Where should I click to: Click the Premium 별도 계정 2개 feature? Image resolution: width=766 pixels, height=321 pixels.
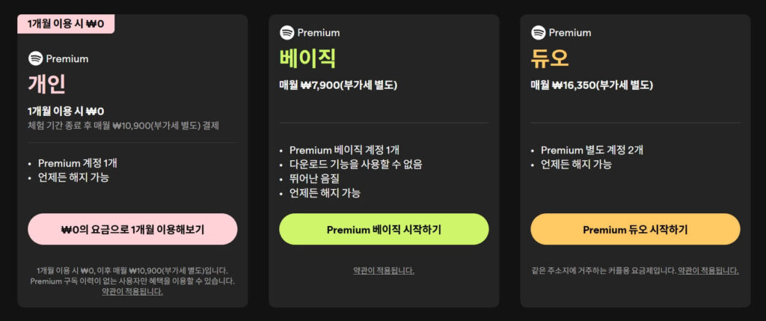tap(592, 150)
